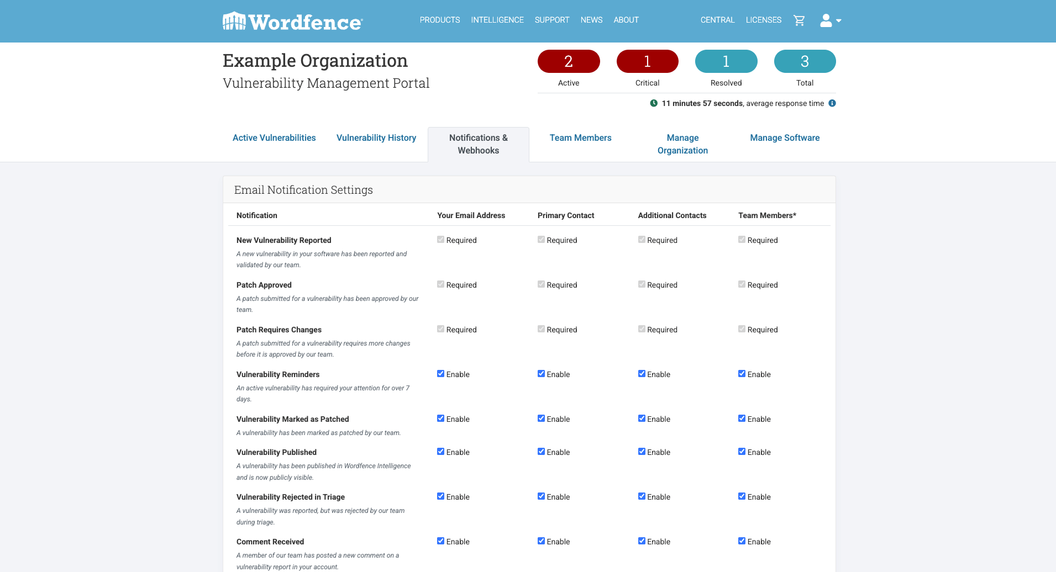
Task: Click the response time info icon
Action: pos(832,103)
